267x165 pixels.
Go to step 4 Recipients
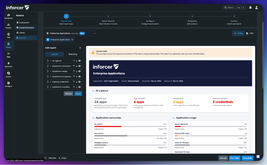[192, 16]
